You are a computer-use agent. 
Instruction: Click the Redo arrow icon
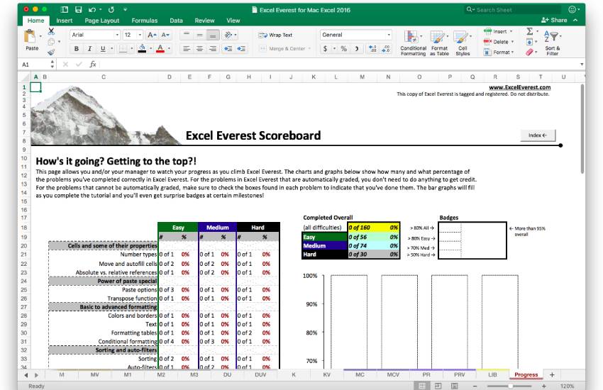click(x=111, y=10)
